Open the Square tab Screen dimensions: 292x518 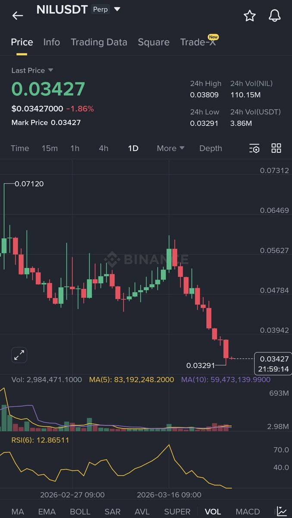point(154,42)
